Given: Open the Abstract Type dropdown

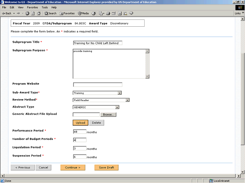Looking at the screenshot, I should pyautogui.click(x=96, y=107).
